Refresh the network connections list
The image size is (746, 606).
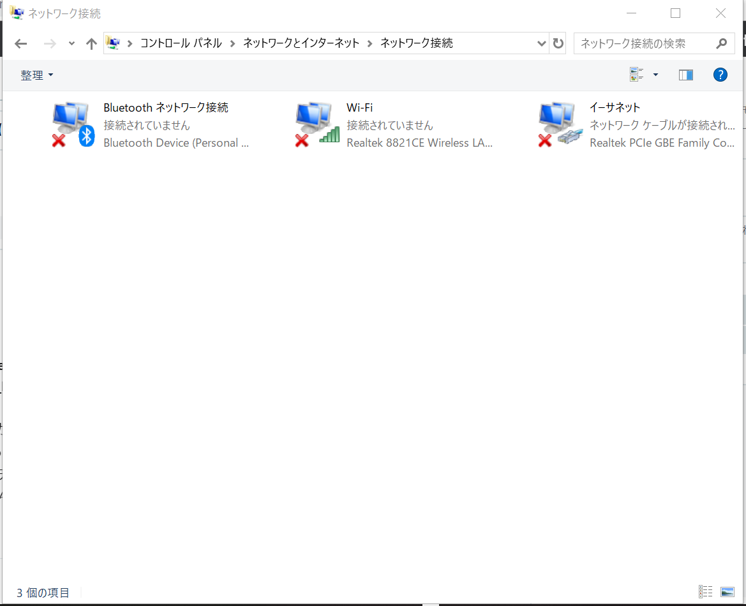tap(558, 44)
